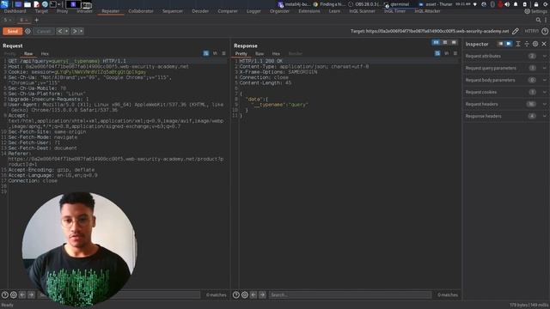The width and height of the screenshot is (550, 309).
Task: Switch to the Target tab
Action: pyautogui.click(x=41, y=11)
